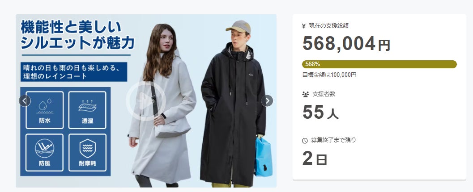Click the play video button on the banner
The image size is (473, 192).
coord(146,101)
